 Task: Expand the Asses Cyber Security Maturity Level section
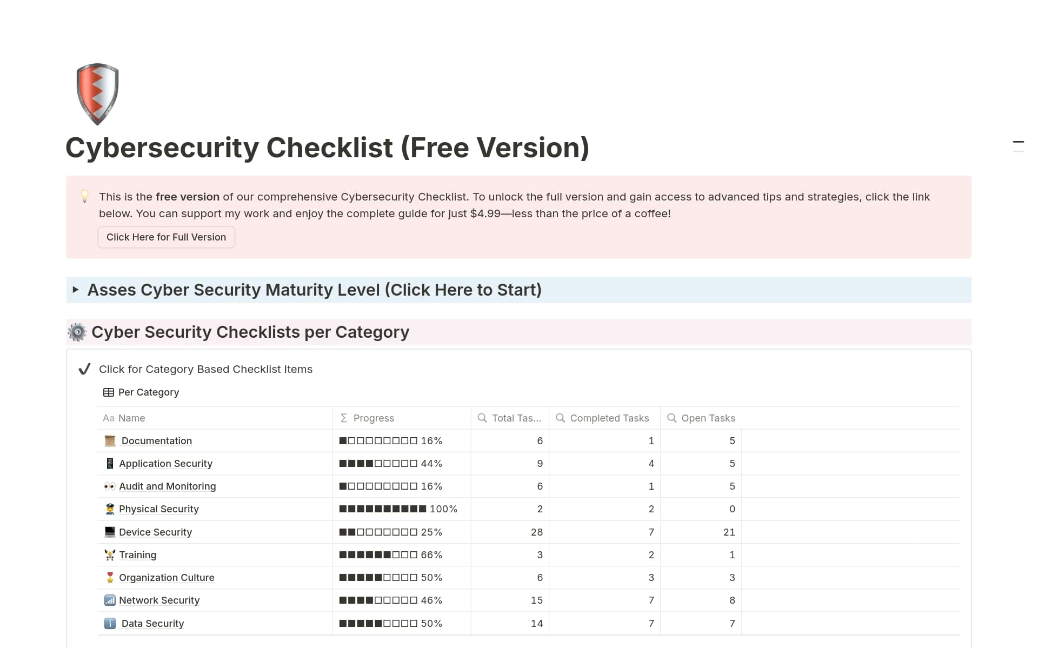click(76, 290)
